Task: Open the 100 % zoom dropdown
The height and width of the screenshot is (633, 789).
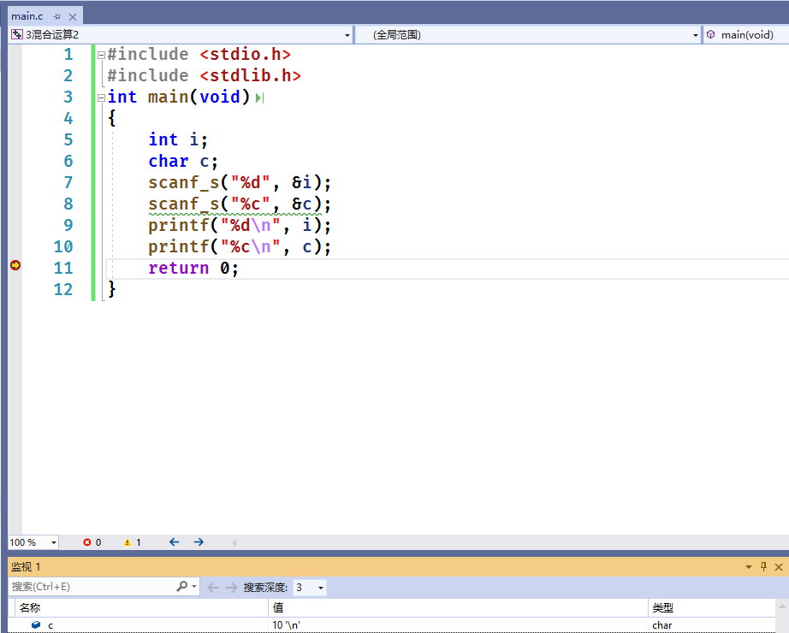Action: pyautogui.click(x=53, y=542)
